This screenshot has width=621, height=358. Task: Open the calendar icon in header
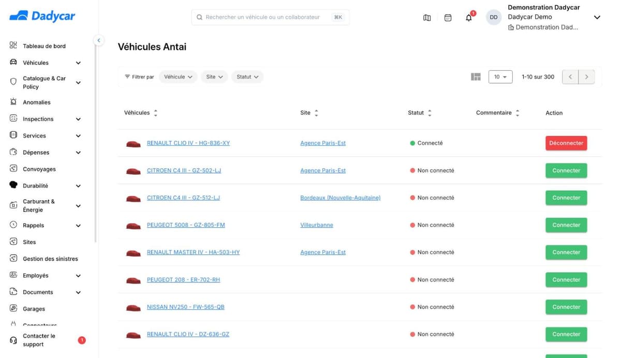[x=448, y=18]
